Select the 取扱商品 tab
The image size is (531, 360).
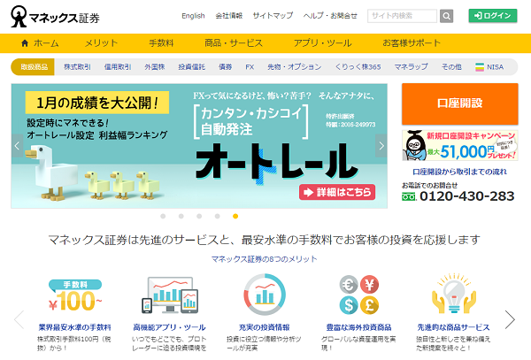pyautogui.click(x=35, y=67)
